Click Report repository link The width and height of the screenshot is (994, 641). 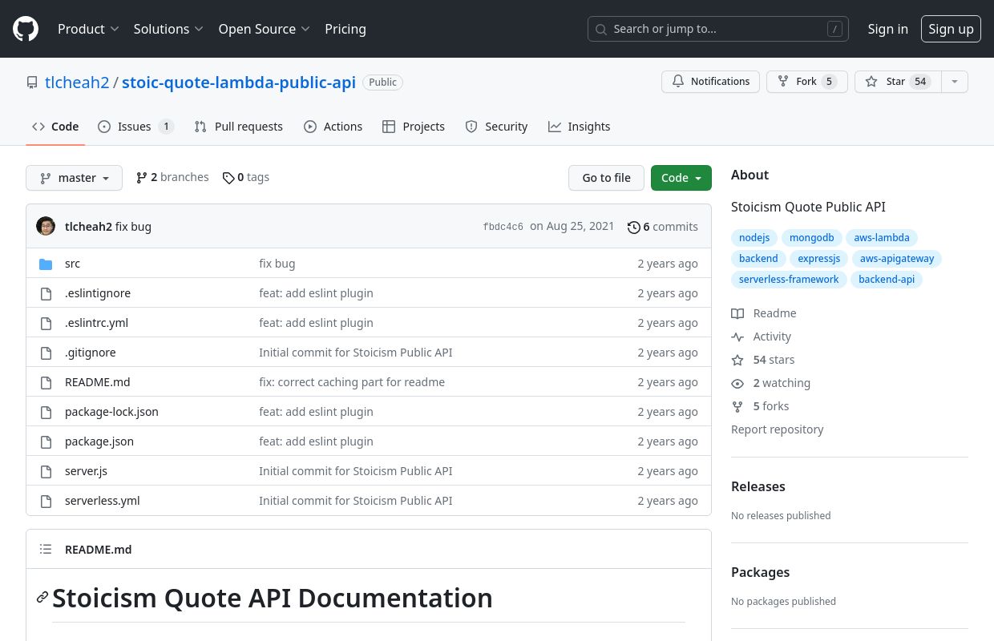click(x=778, y=429)
